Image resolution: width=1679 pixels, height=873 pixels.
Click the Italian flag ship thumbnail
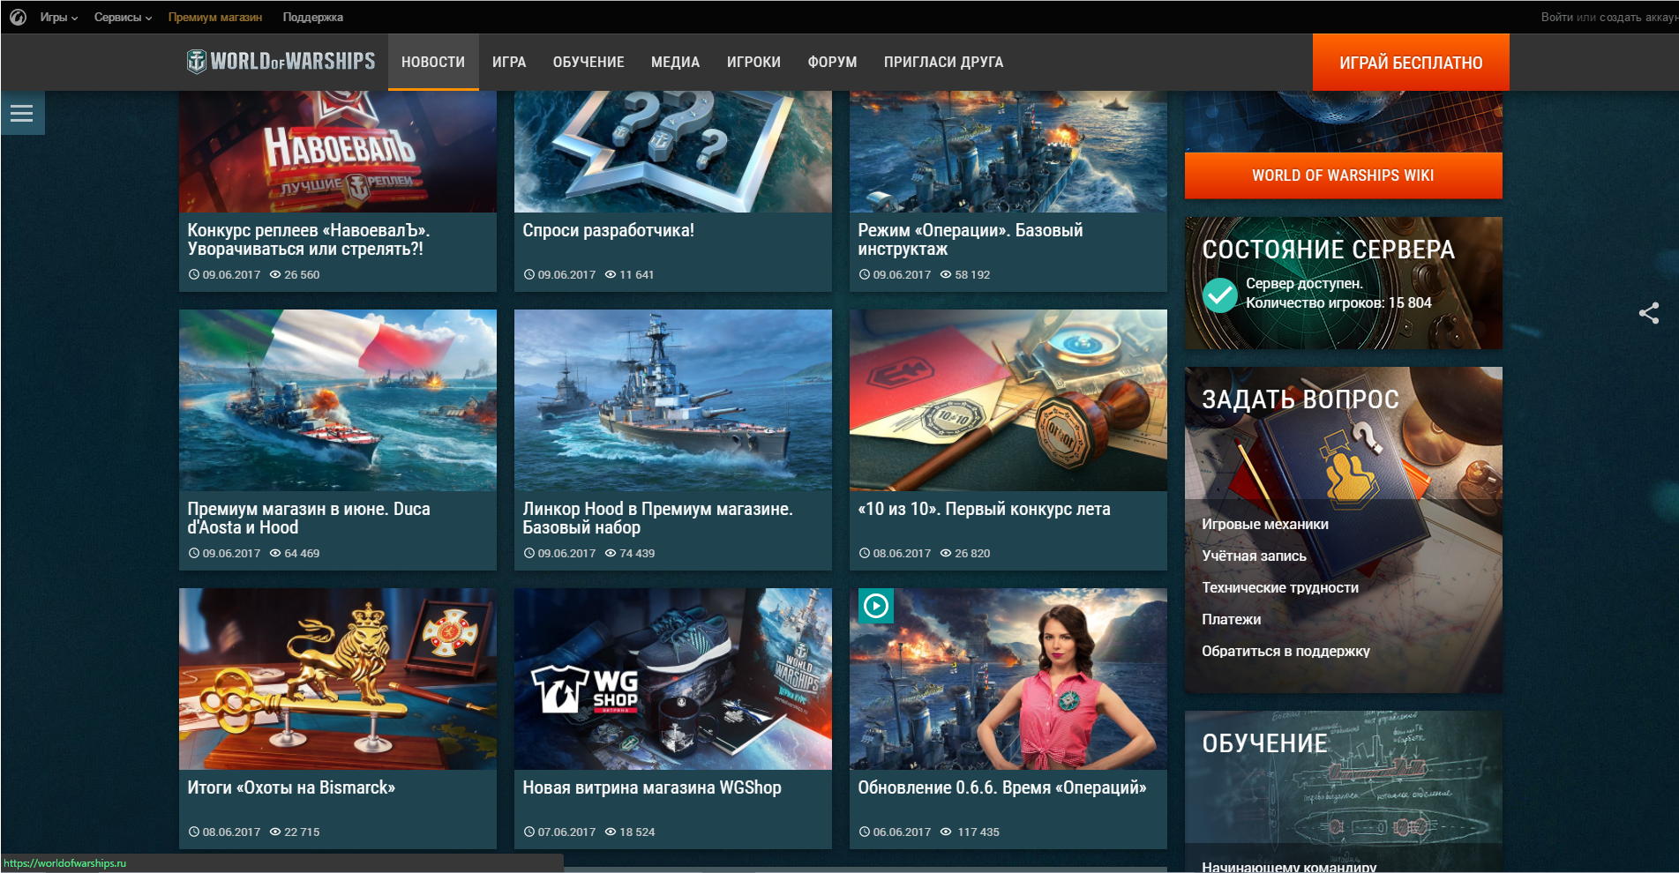(338, 400)
